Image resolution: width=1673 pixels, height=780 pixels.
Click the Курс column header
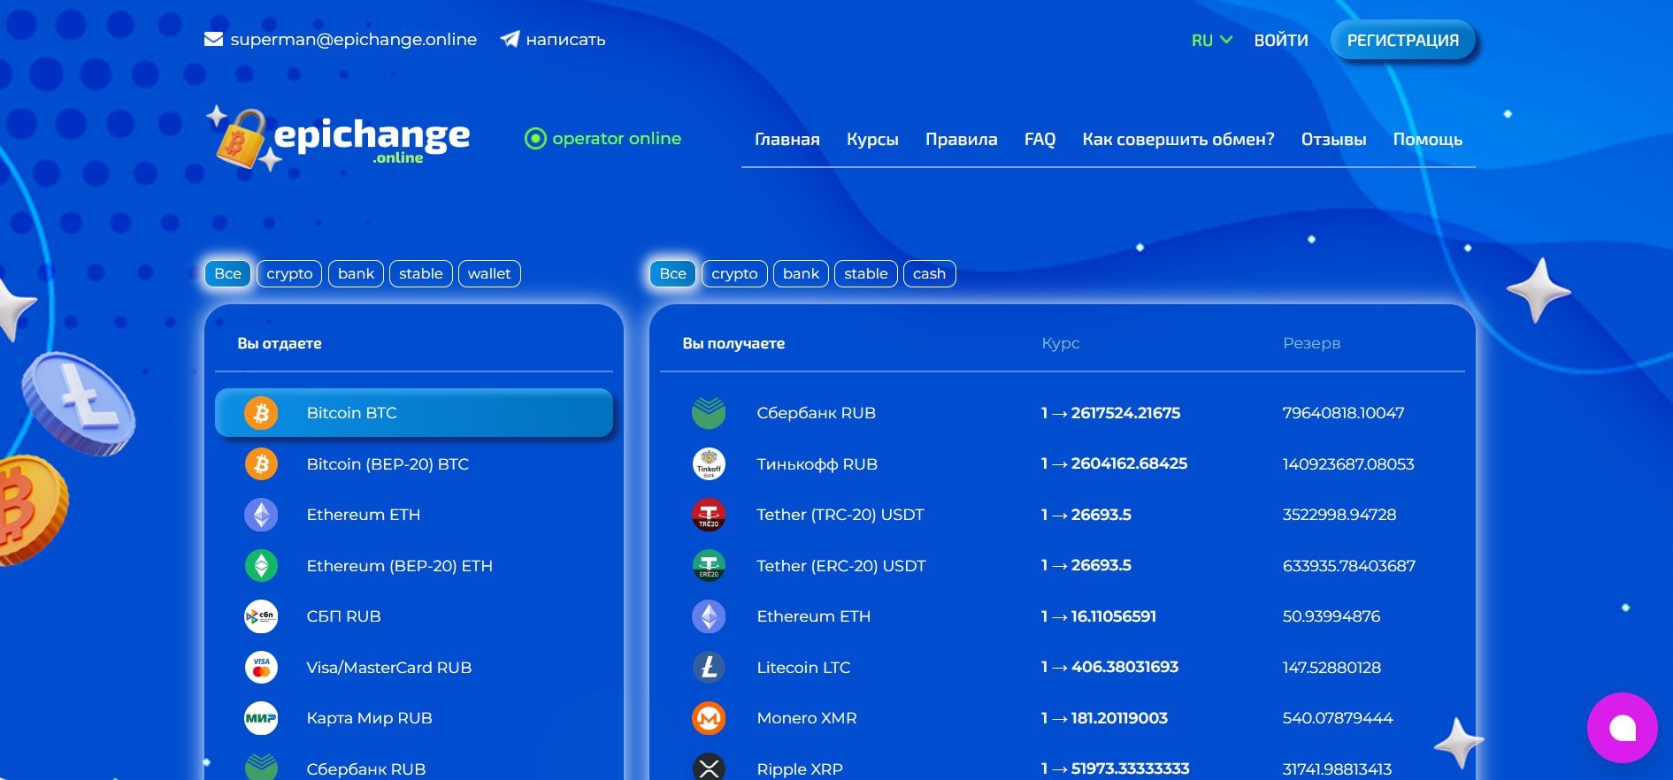pyautogui.click(x=1061, y=343)
